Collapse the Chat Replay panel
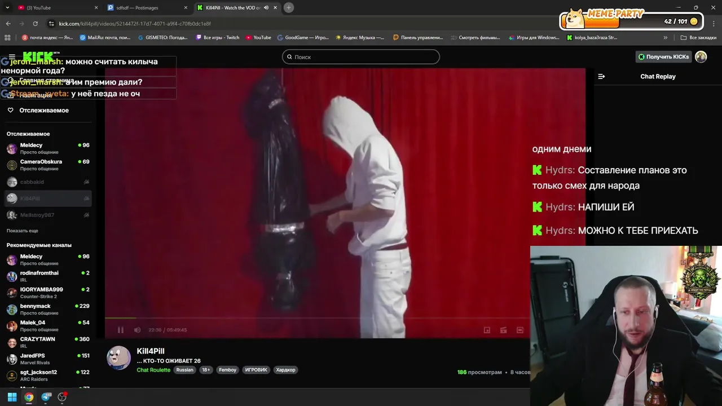This screenshot has width=722, height=406. coord(601,76)
